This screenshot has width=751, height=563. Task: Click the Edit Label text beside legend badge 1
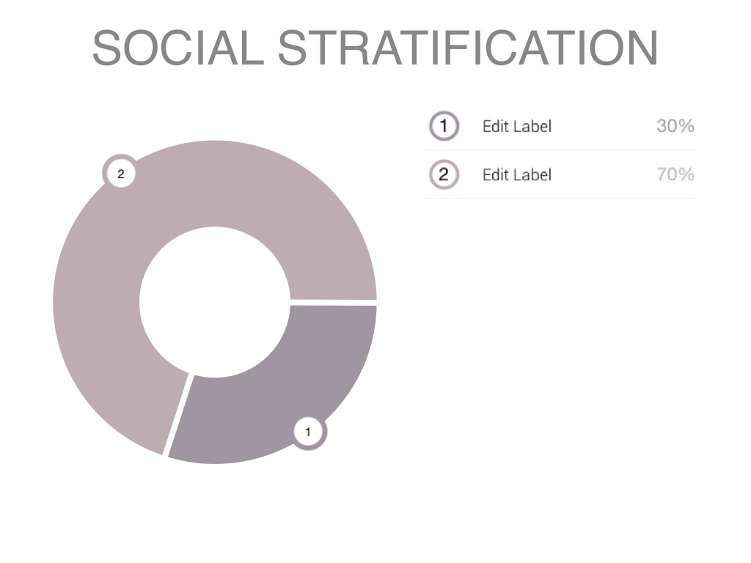pyautogui.click(x=516, y=126)
